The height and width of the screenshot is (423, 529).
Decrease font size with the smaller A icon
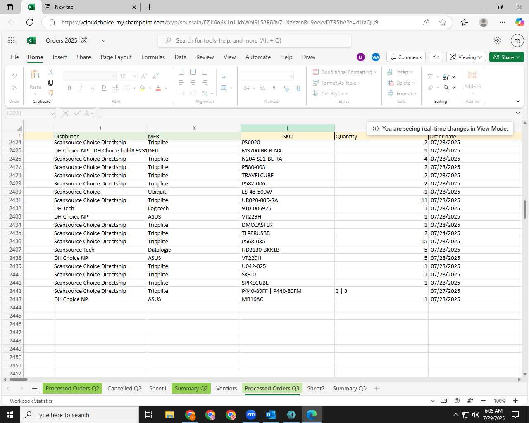(x=155, y=76)
